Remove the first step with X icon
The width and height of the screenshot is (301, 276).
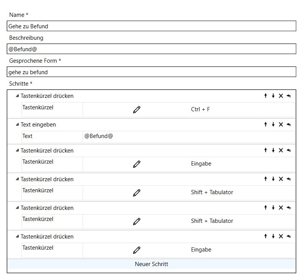(281, 96)
